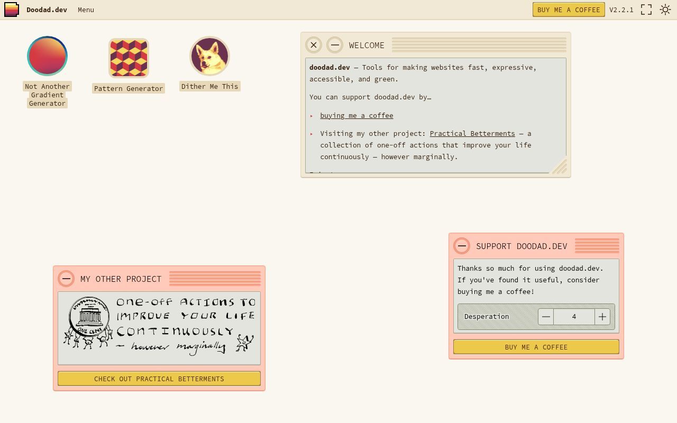Click the Desperation label
Viewport: 677px width, 423px height.
coord(487,317)
